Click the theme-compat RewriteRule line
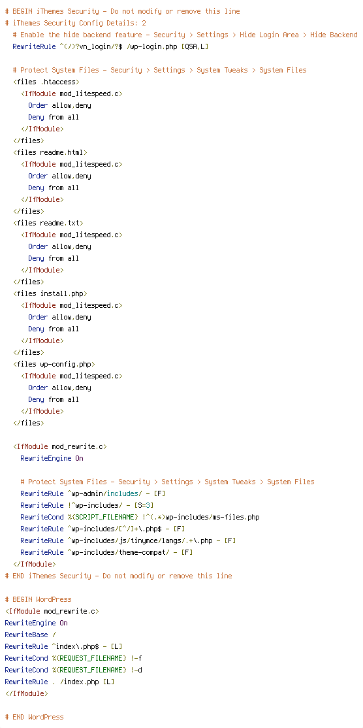Viewport: 363px width, 728px height. 106,552
